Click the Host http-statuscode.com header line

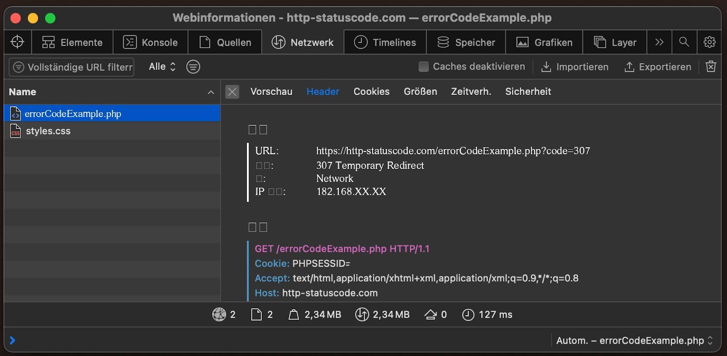(316, 293)
